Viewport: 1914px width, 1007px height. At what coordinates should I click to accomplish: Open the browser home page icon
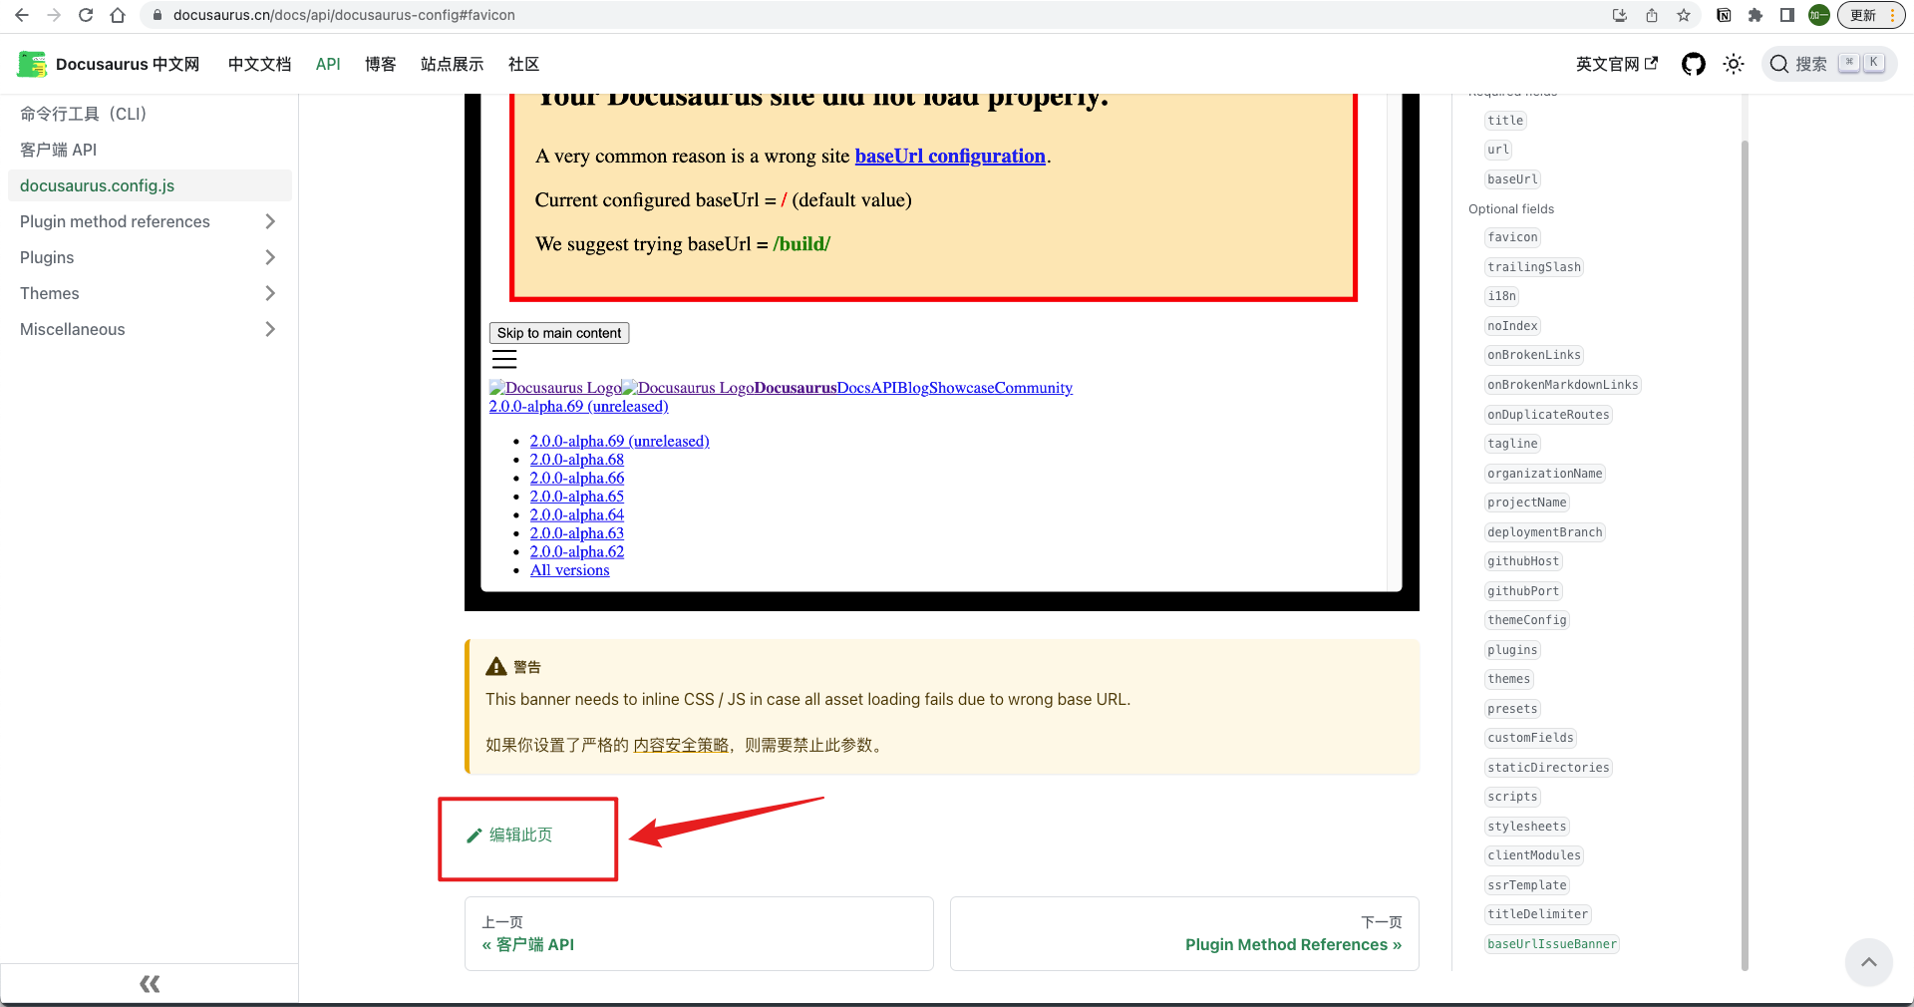tap(118, 15)
